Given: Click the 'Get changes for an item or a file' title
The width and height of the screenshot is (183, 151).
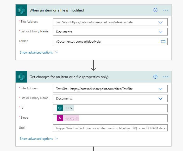Looking at the screenshot, I should [69, 77].
